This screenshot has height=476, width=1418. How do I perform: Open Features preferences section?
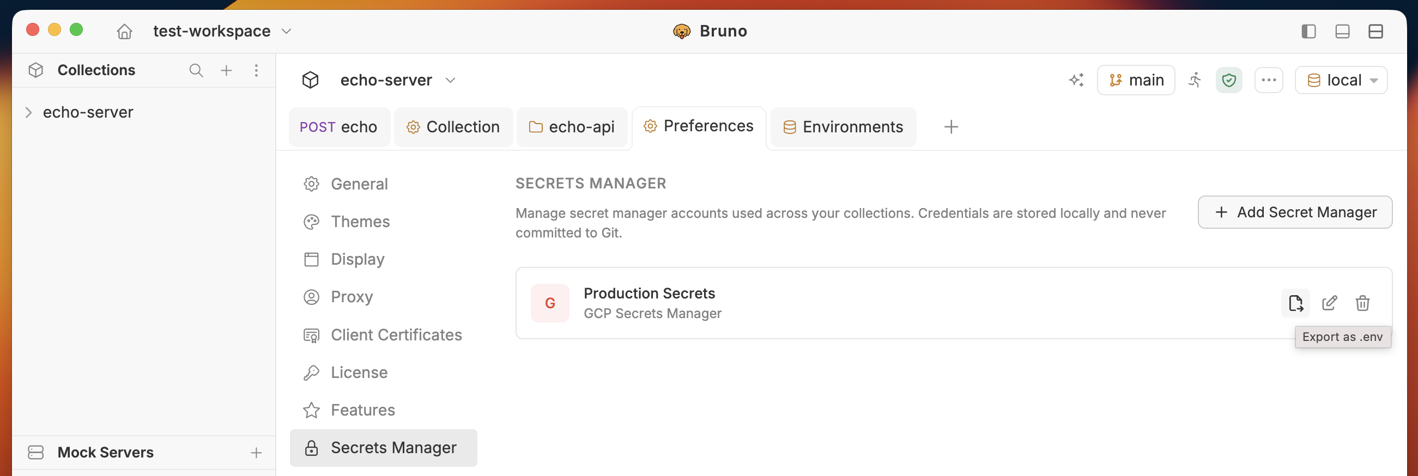pyautogui.click(x=383, y=410)
